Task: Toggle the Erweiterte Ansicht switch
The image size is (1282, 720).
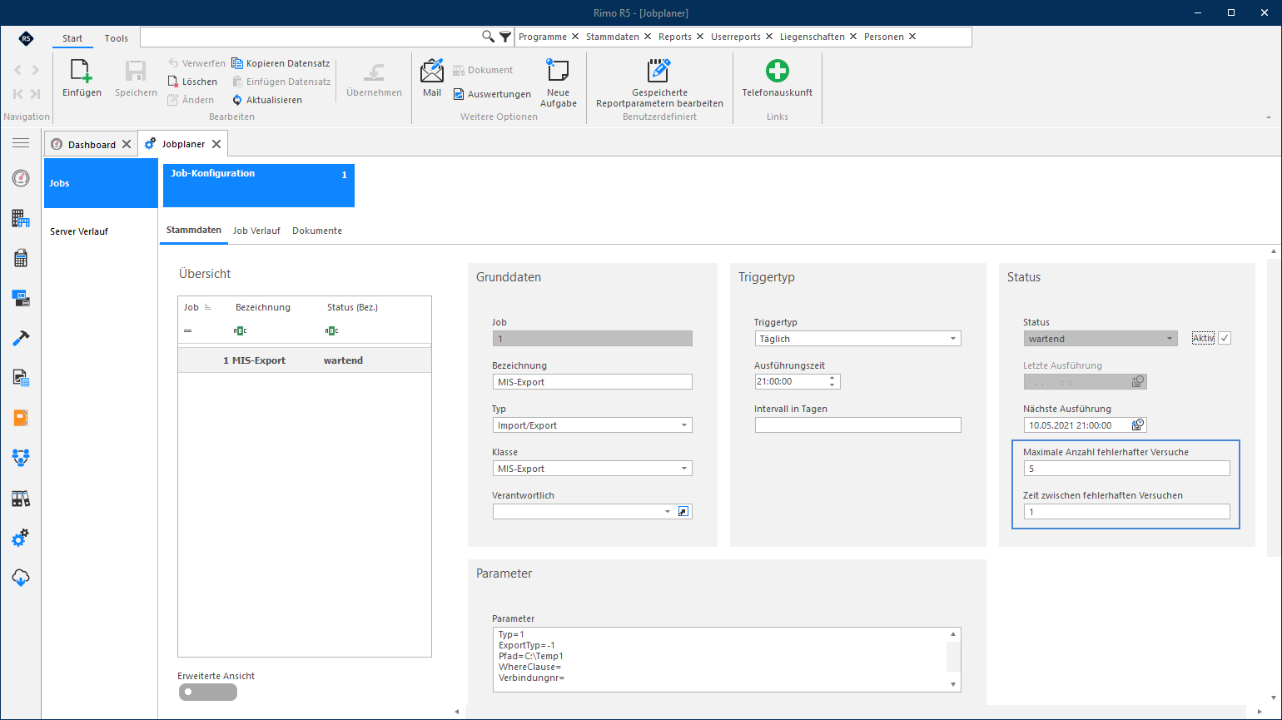Action: 207,692
